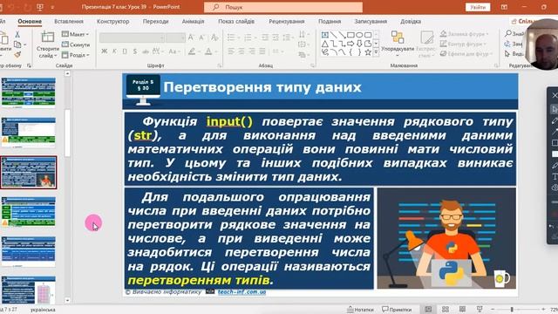The image size is (558, 314).
Task: Align text right in Абзац group
Action: coord(252,51)
